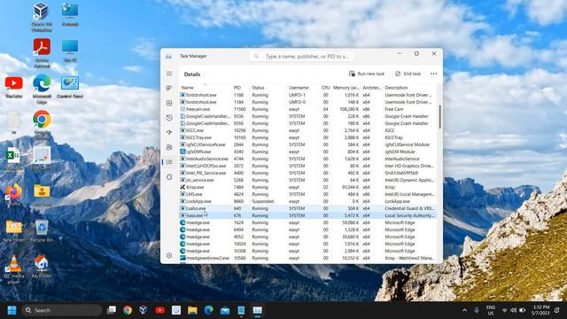
Task: Click the End task button
Action: tap(408, 74)
